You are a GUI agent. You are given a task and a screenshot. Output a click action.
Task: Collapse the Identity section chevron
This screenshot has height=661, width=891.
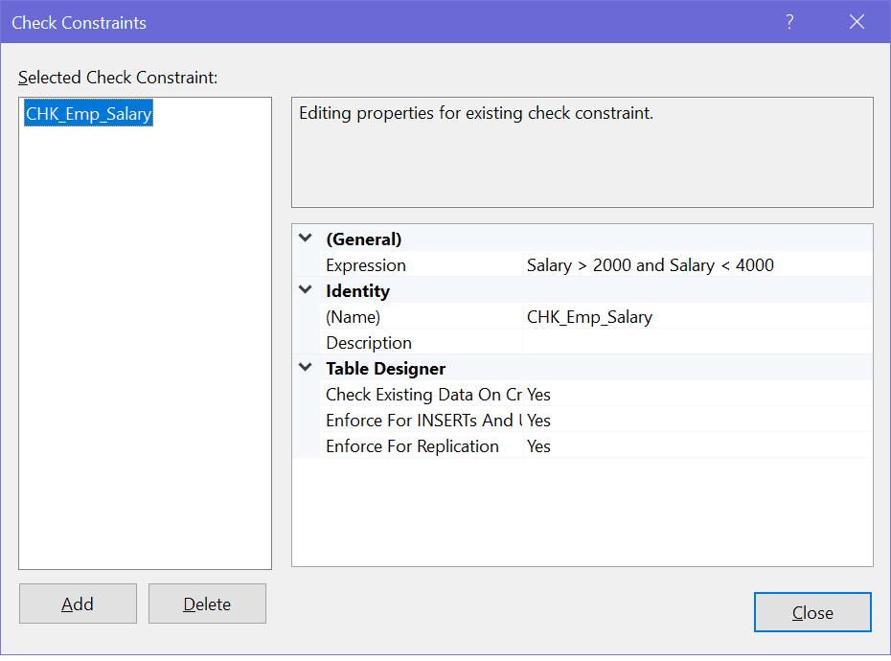coord(304,290)
